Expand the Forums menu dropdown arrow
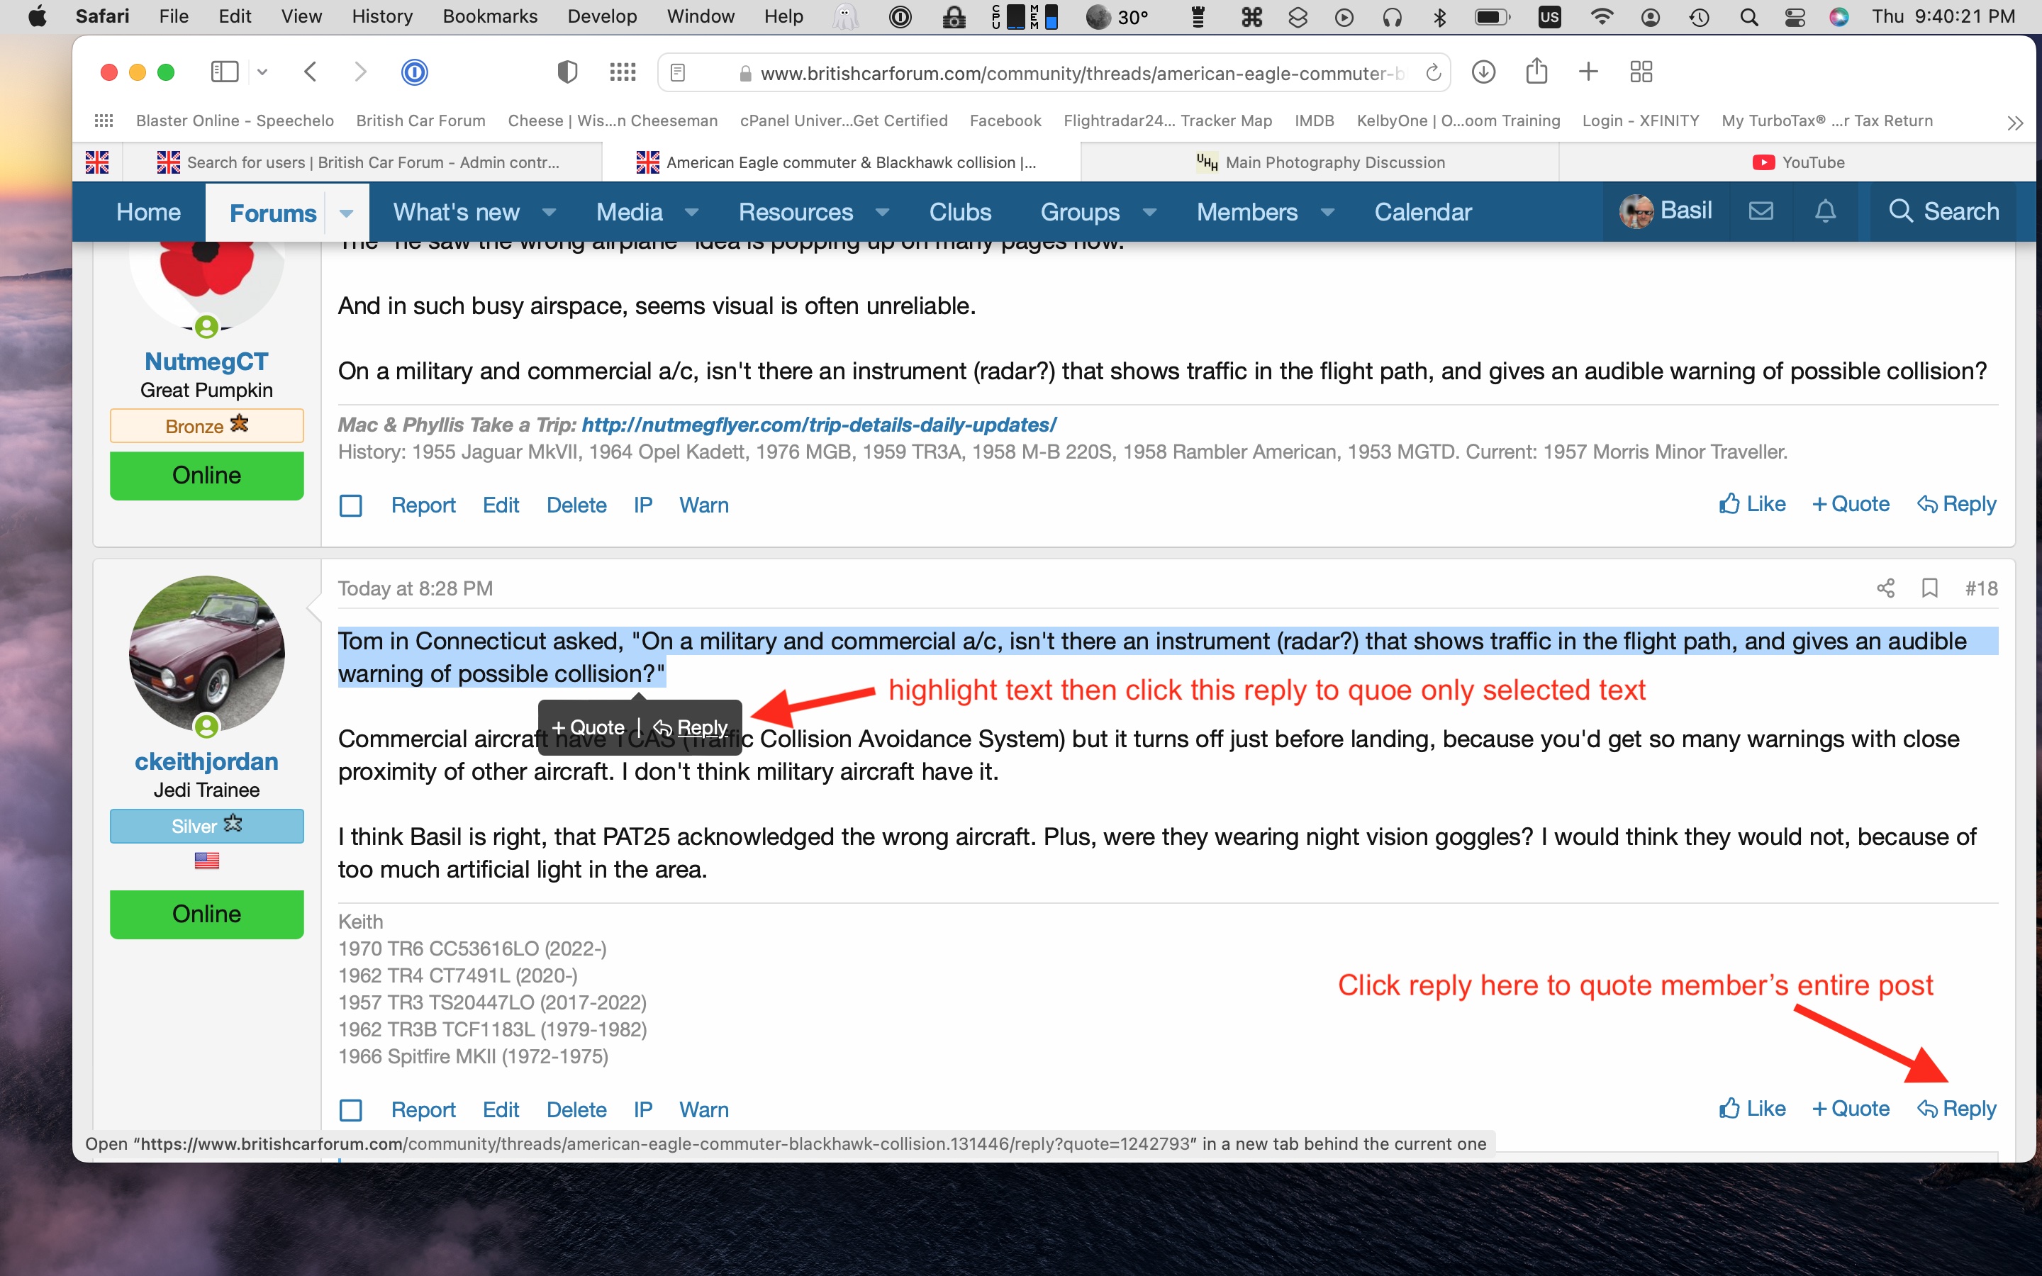 346,213
